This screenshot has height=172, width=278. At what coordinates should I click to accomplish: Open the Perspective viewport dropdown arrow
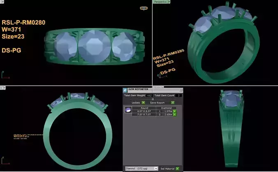click(169, 2)
